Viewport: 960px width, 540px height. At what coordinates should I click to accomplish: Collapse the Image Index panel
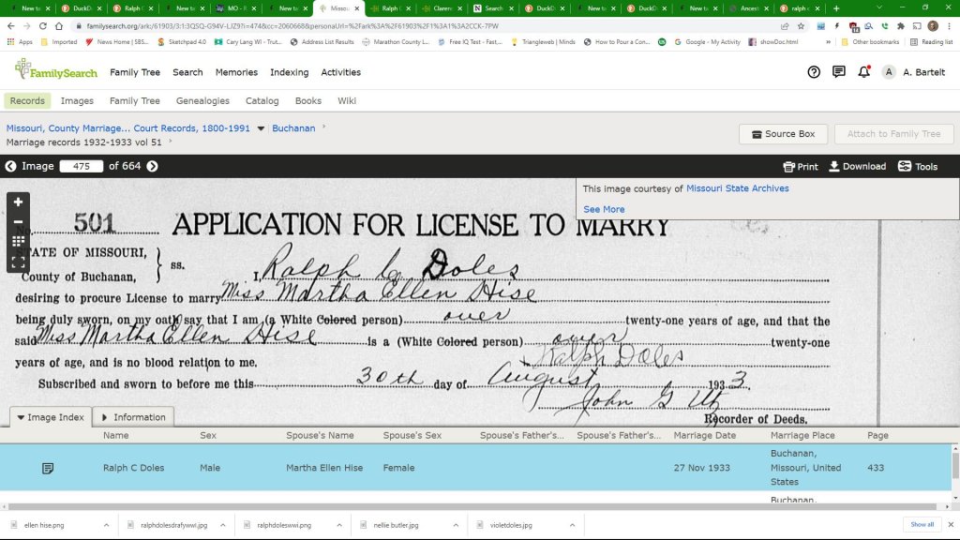tap(51, 417)
